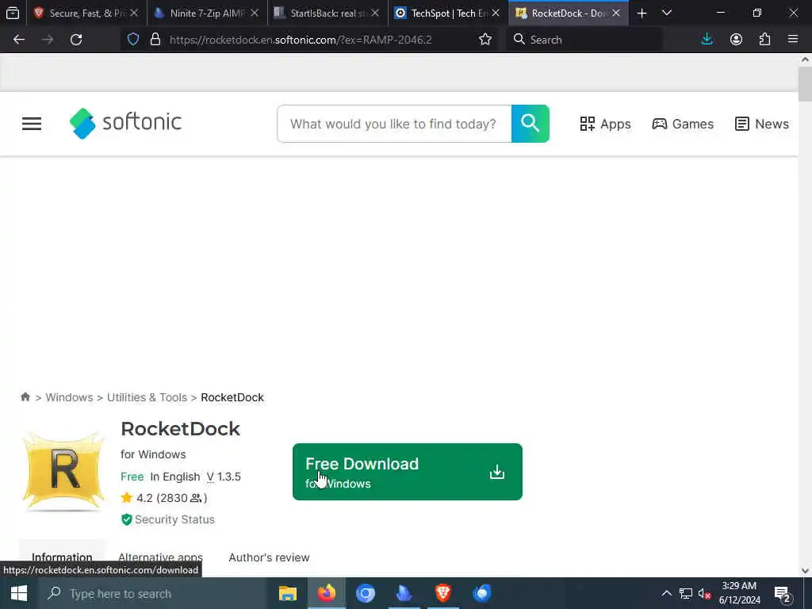The height and width of the screenshot is (609, 812).
Task: Bookmark this page with the star icon
Action: pyautogui.click(x=485, y=40)
